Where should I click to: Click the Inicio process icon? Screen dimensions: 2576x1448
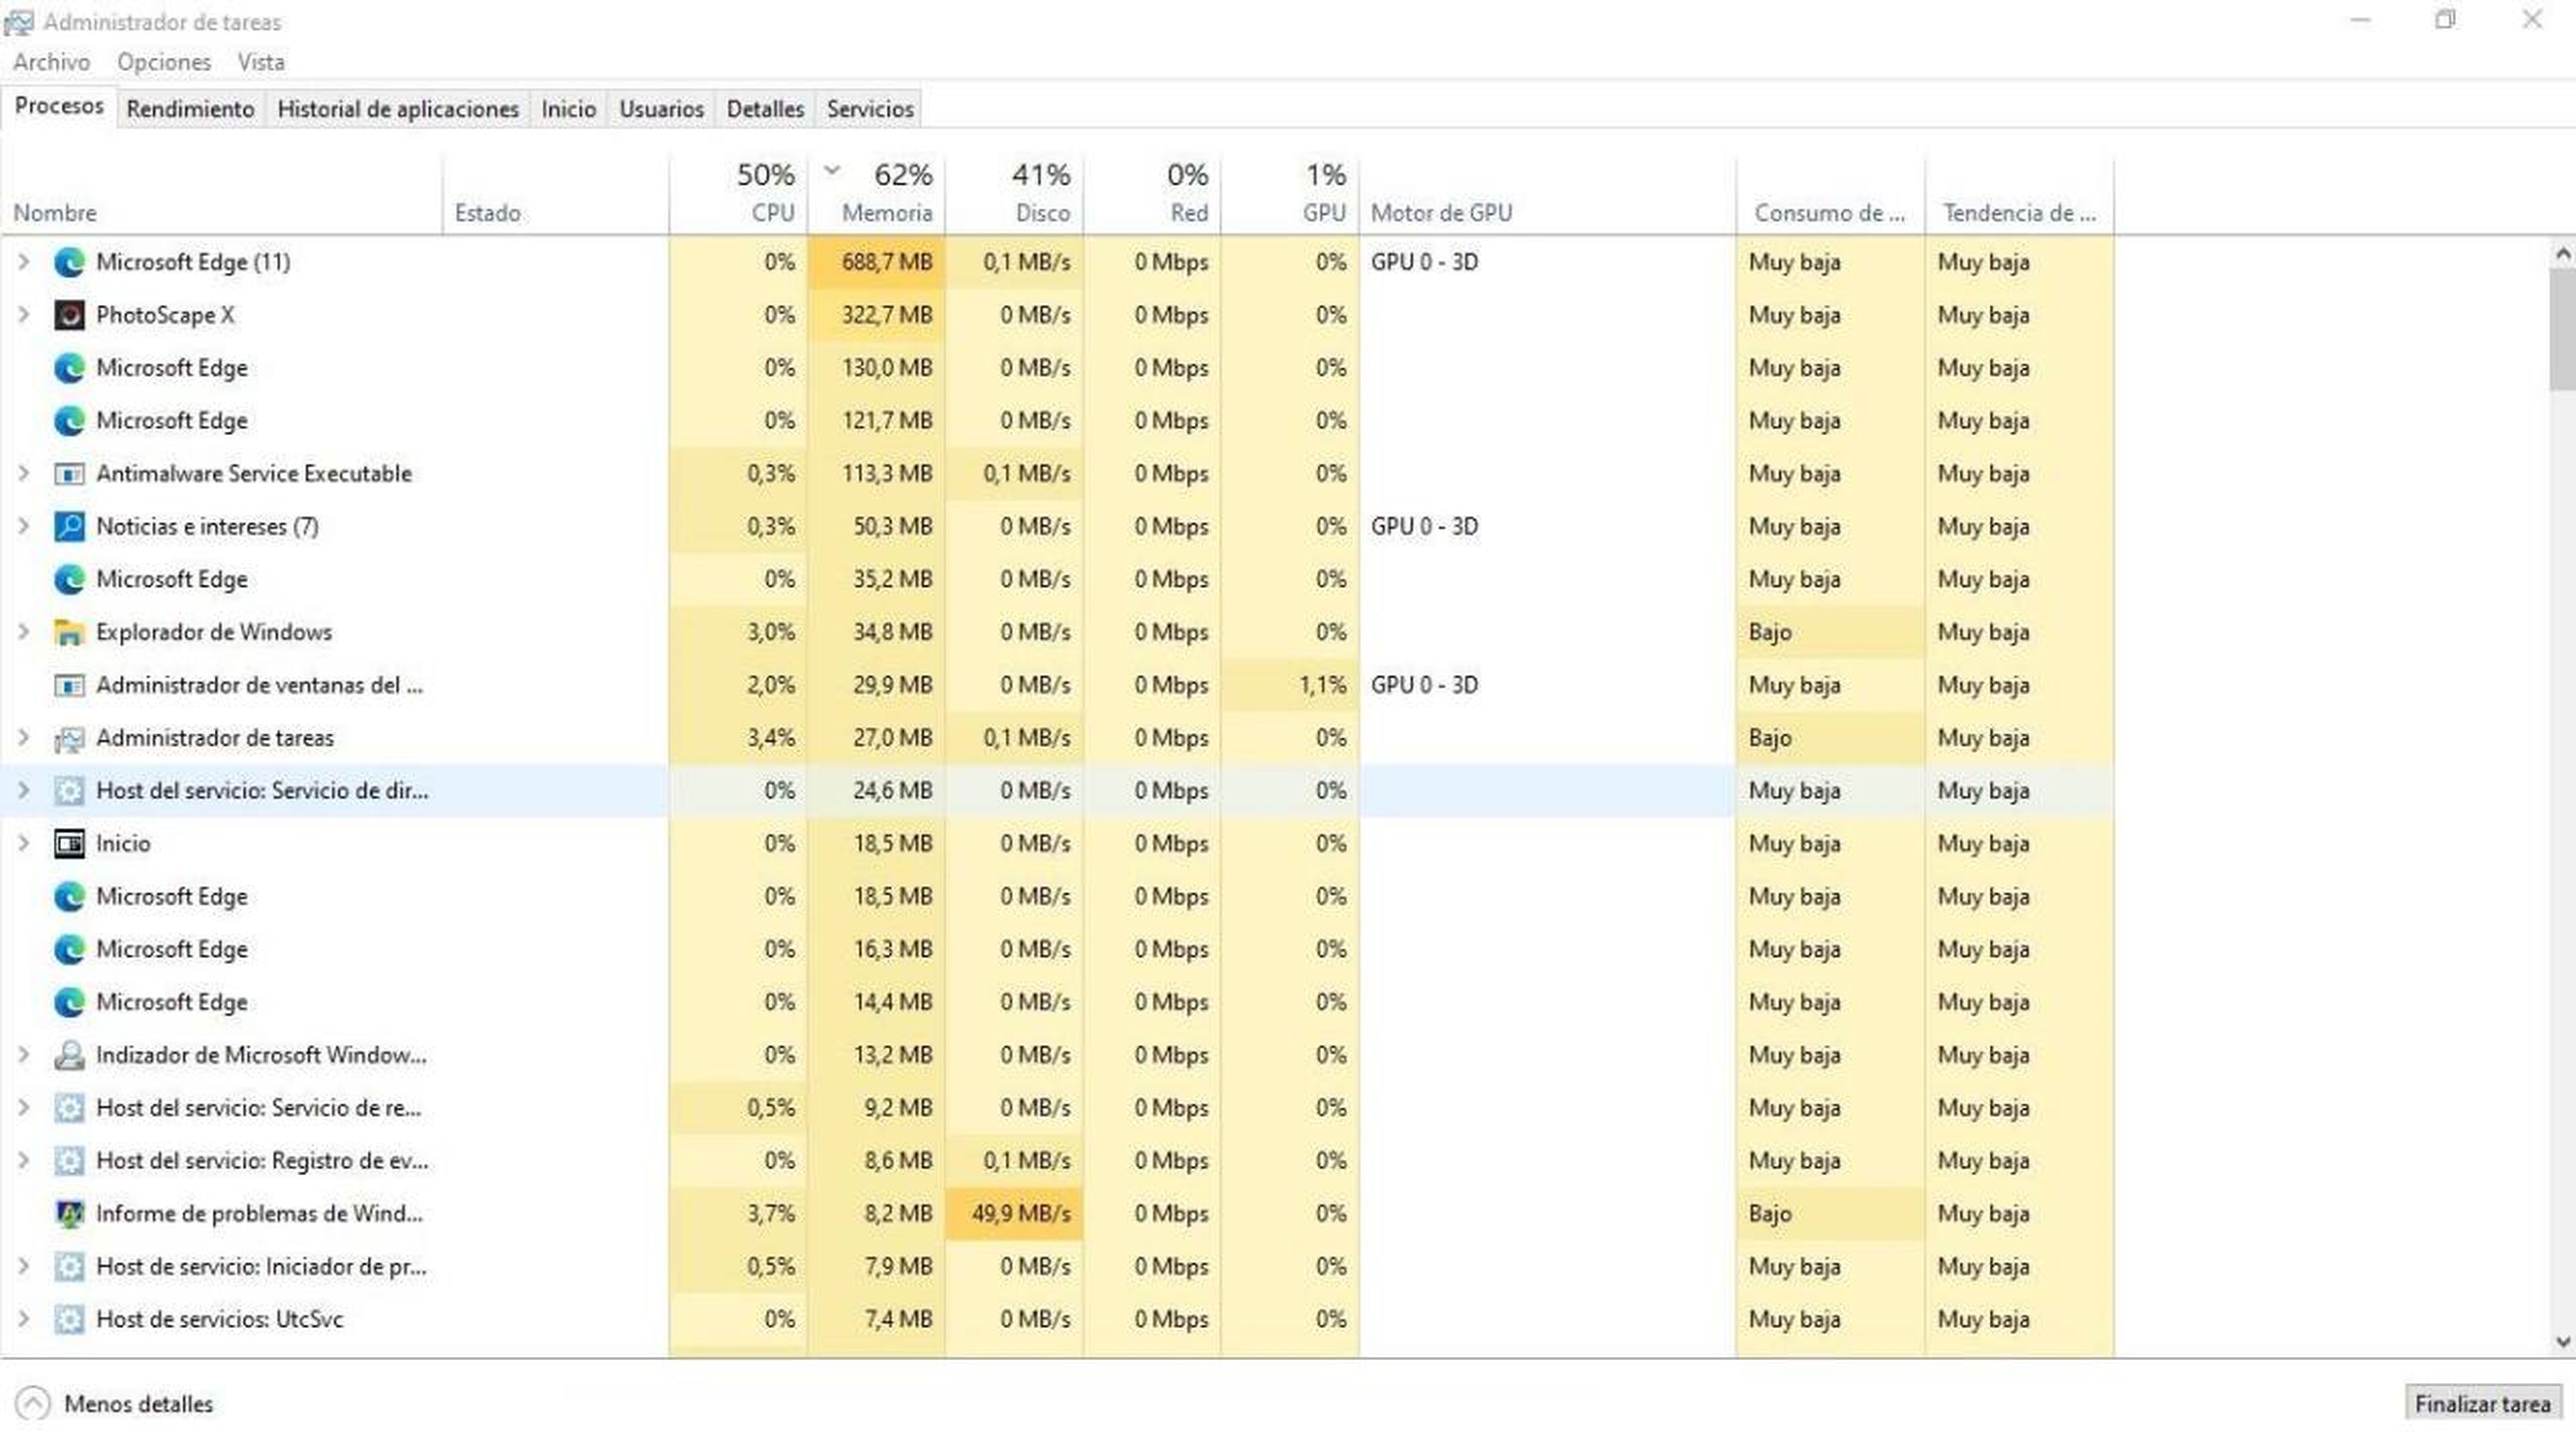pyautogui.click(x=69, y=845)
